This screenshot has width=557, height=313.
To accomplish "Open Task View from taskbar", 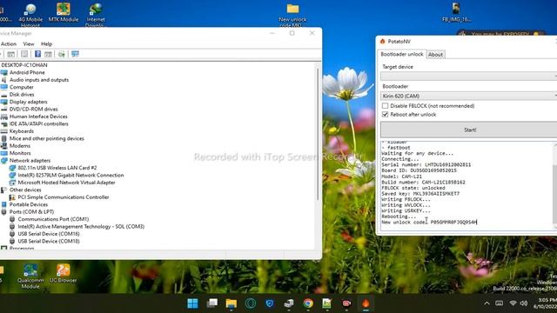I will [212, 303].
